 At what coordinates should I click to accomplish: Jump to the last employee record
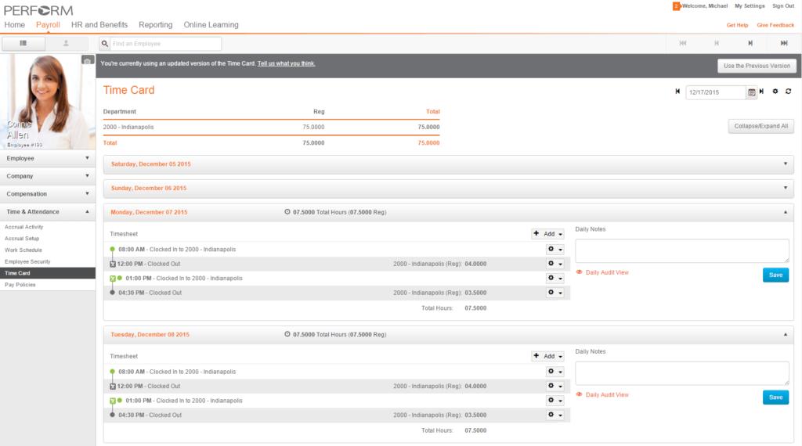click(784, 44)
